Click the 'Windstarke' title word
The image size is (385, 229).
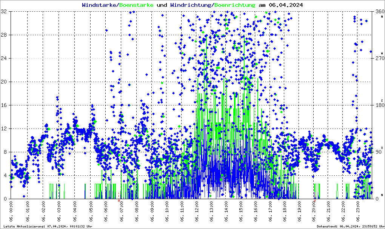[99, 5]
